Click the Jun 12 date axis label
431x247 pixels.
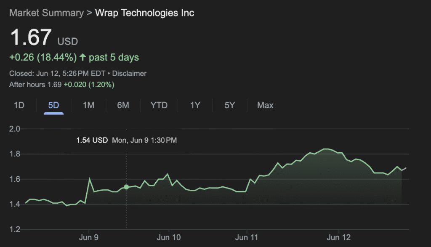(x=339, y=237)
